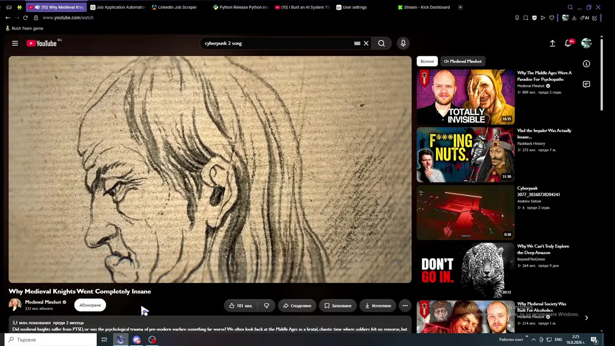Reload the page in the browser
The image size is (615, 346).
pos(25,18)
